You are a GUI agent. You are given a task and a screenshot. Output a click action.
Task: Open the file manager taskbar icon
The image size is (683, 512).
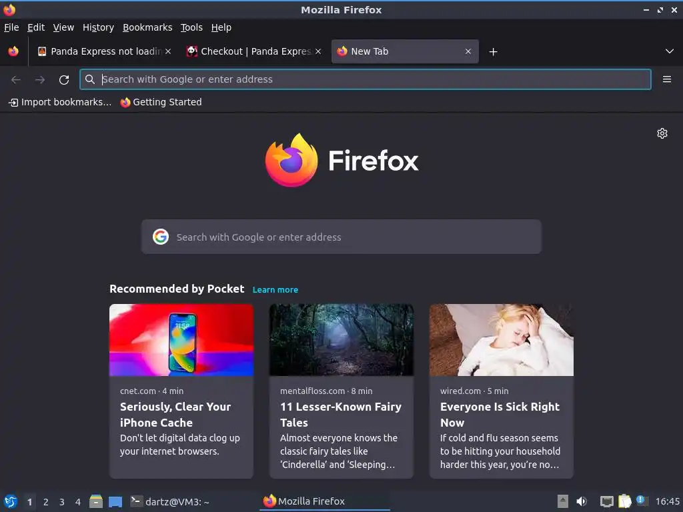pyautogui.click(x=96, y=501)
